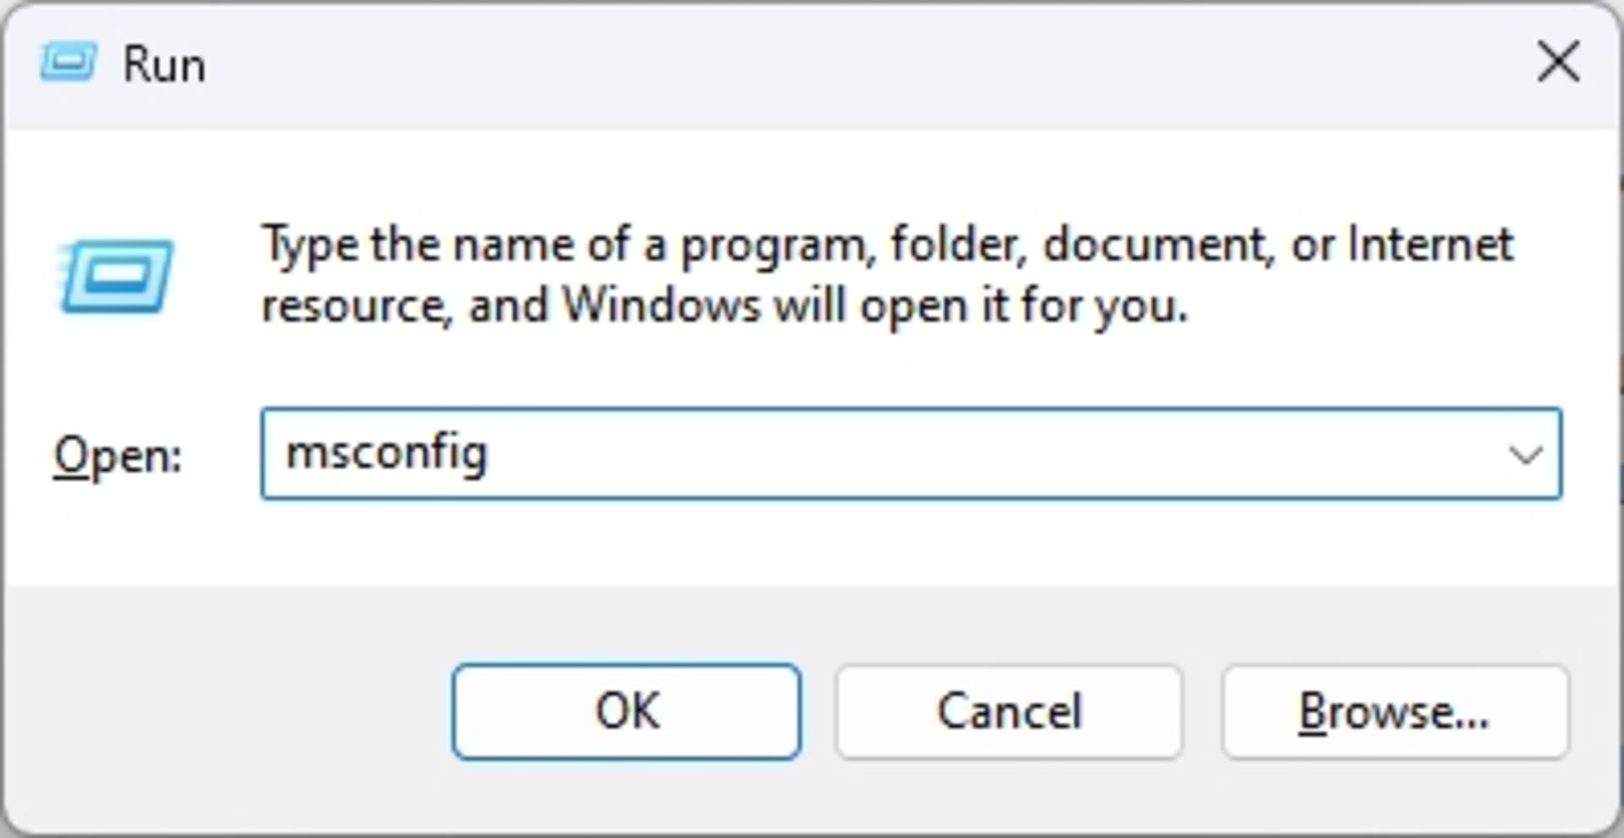Open the Browse file picker
Image resolution: width=1624 pixels, height=838 pixels.
click(1396, 710)
